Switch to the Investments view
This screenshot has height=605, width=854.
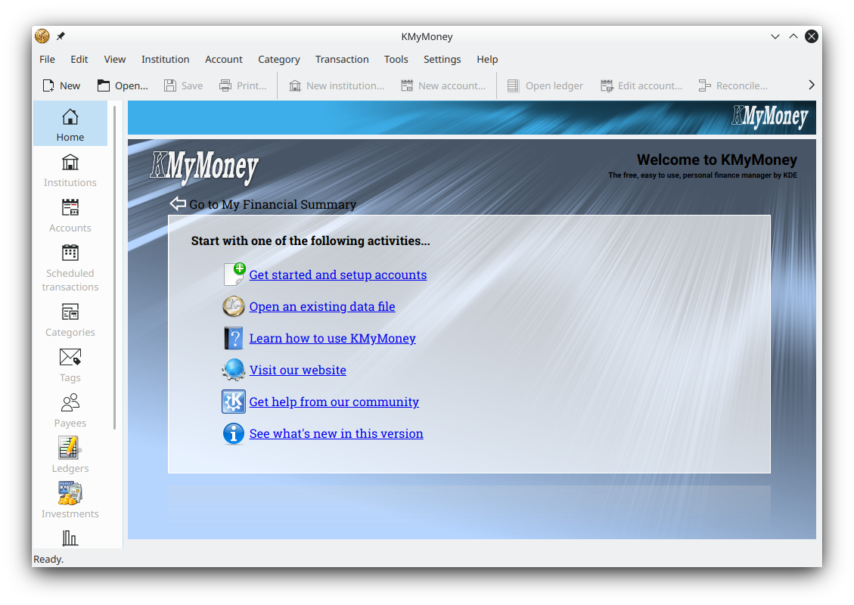[70, 501]
